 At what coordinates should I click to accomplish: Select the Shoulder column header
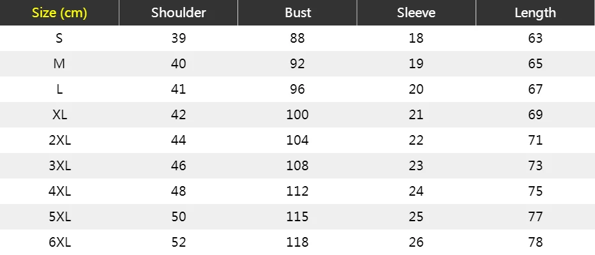pos(178,13)
